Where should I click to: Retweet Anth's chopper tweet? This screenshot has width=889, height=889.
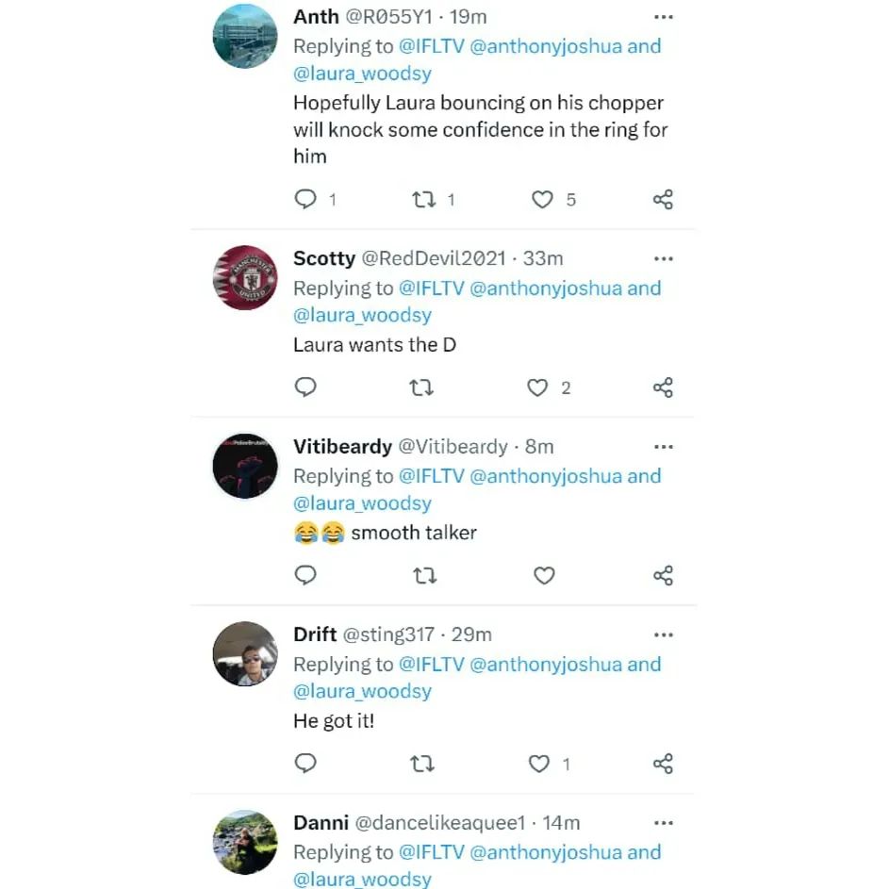[x=423, y=200]
